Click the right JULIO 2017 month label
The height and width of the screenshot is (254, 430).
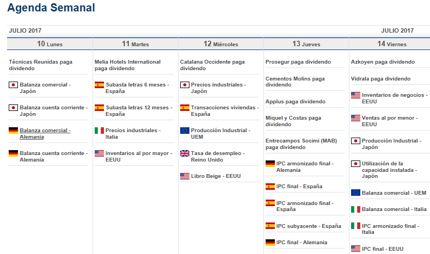pyautogui.click(x=397, y=30)
